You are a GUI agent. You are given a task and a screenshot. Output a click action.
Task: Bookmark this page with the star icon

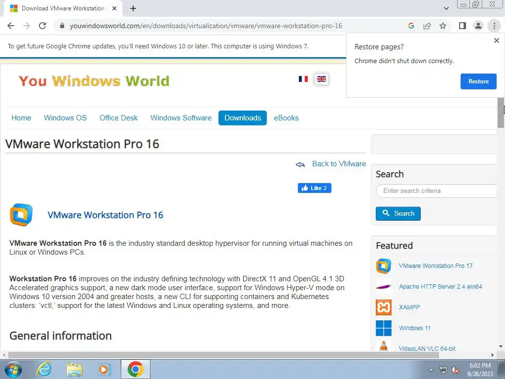pyautogui.click(x=443, y=26)
